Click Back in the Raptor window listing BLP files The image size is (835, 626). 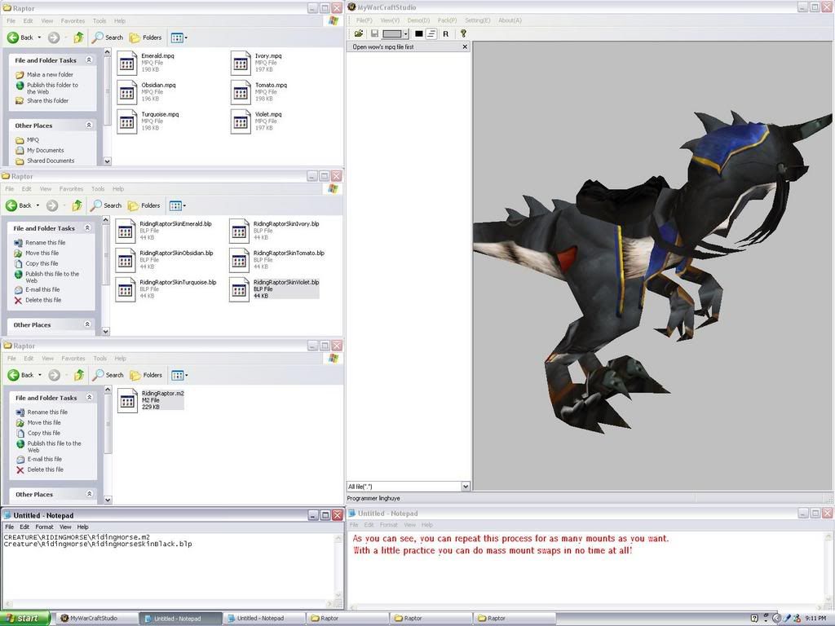tap(19, 205)
